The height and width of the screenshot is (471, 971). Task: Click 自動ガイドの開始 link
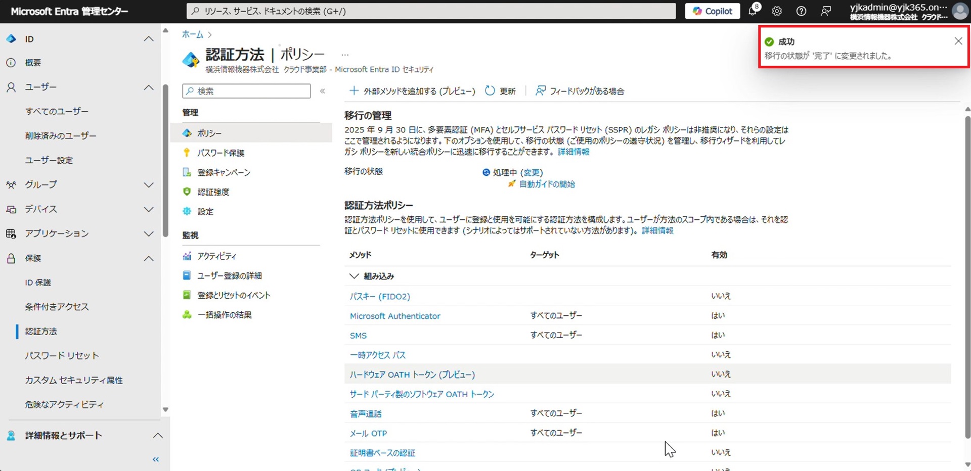[x=547, y=184]
